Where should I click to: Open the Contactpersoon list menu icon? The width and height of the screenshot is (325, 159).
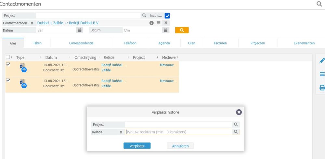click(159, 23)
